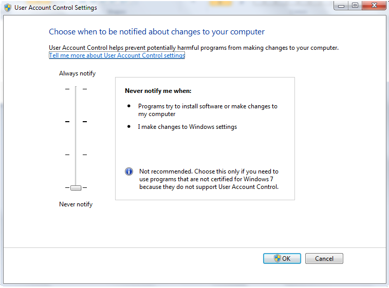The height and width of the screenshot is (288, 389).
Task: Close the User Account Control Settings window
Action: pos(374,6)
